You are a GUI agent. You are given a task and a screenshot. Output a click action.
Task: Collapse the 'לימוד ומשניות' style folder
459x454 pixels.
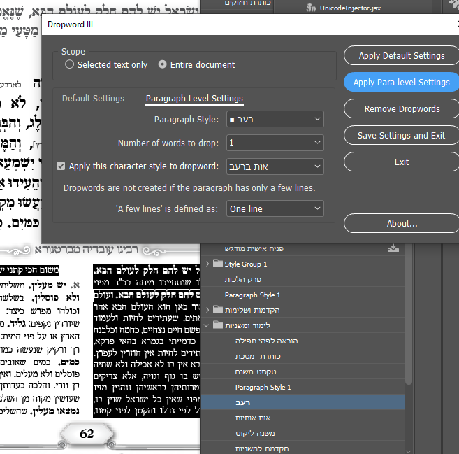[x=206, y=325]
